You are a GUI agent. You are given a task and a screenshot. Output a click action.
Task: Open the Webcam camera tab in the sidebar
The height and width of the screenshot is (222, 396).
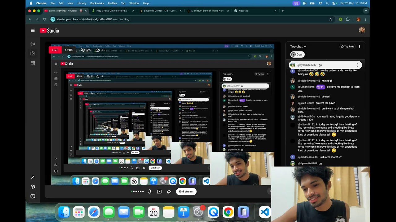coord(33,53)
